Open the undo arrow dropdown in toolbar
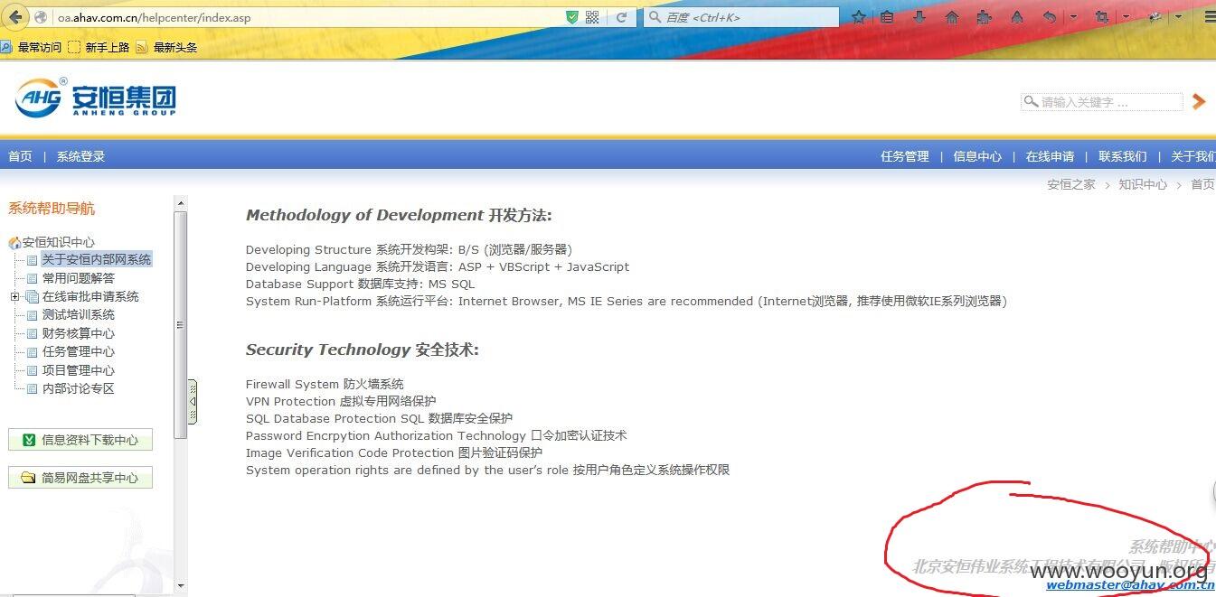The height and width of the screenshot is (597, 1216). tap(1073, 17)
